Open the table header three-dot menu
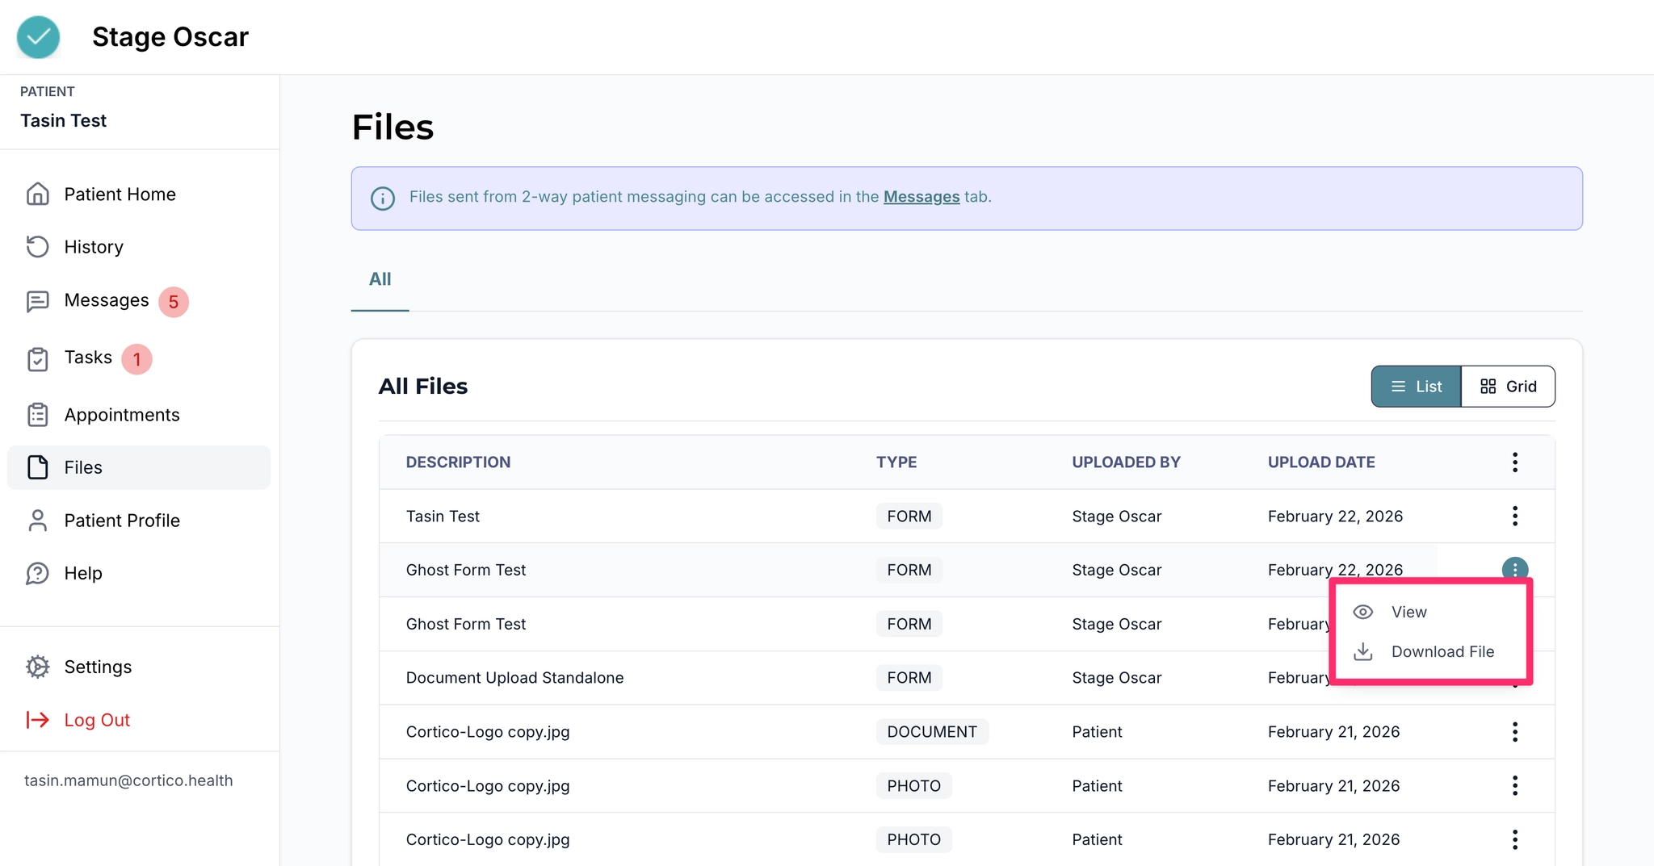 coord(1514,462)
